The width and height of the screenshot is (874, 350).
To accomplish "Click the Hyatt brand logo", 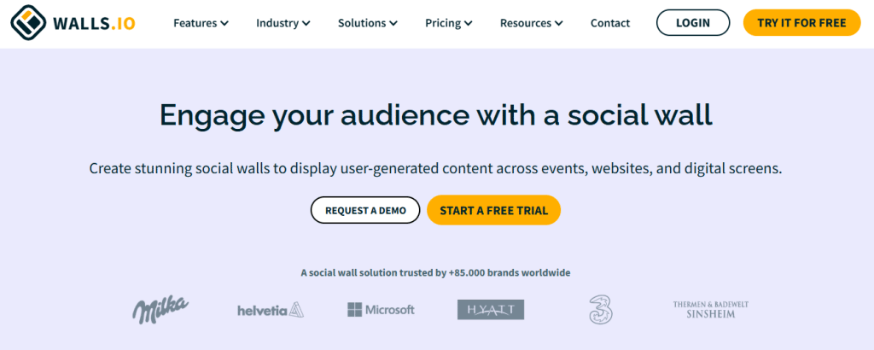I will (491, 309).
